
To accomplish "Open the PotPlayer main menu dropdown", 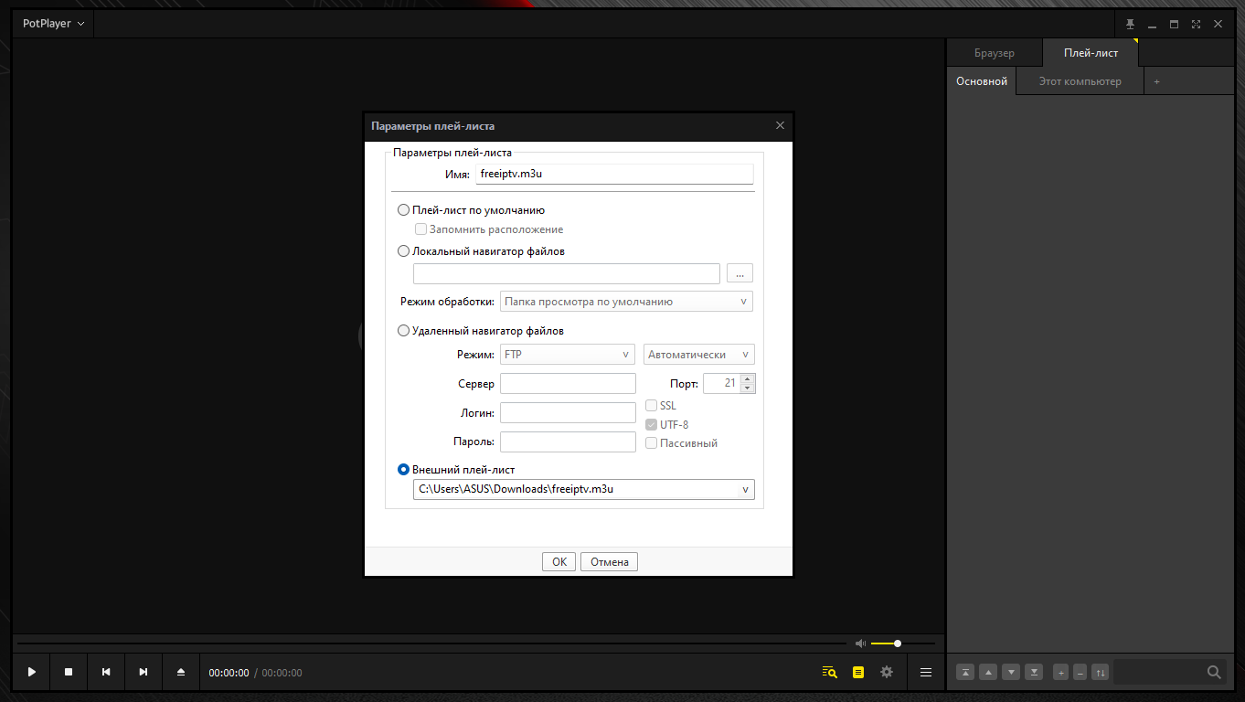I will click(x=54, y=24).
